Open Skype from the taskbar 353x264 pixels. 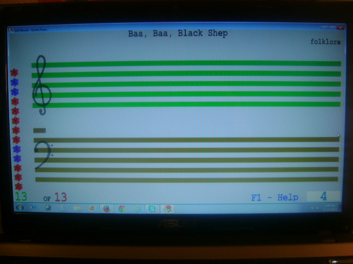[x=152, y=209]
